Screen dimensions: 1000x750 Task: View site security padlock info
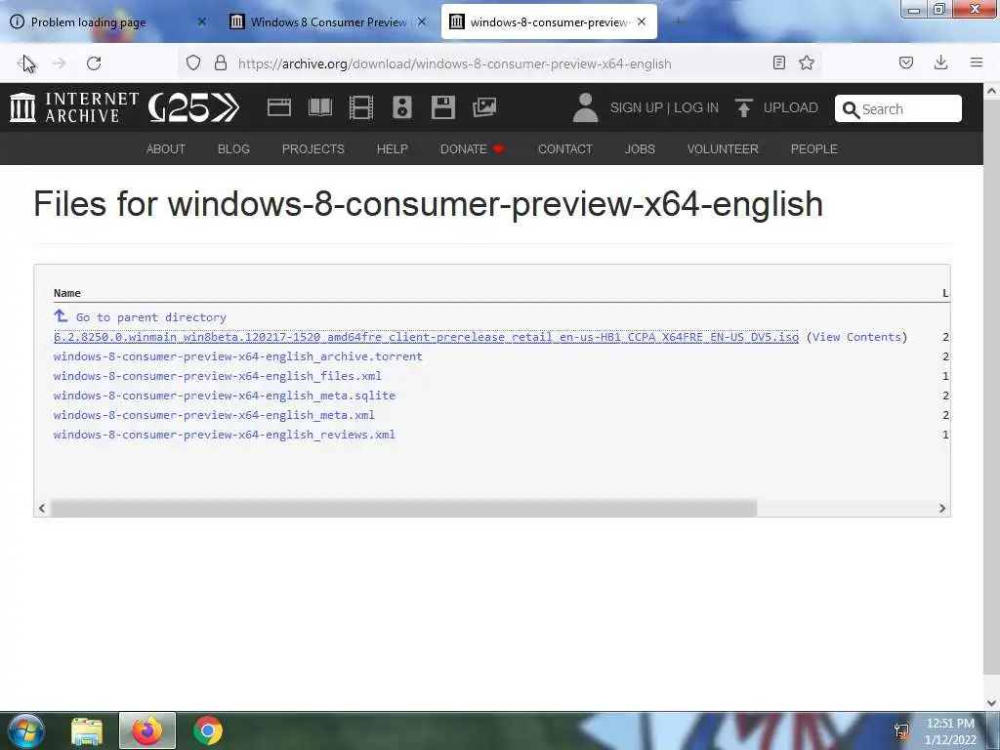coord(221,62)
